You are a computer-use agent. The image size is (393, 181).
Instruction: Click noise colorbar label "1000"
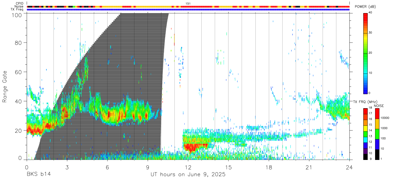384,128
